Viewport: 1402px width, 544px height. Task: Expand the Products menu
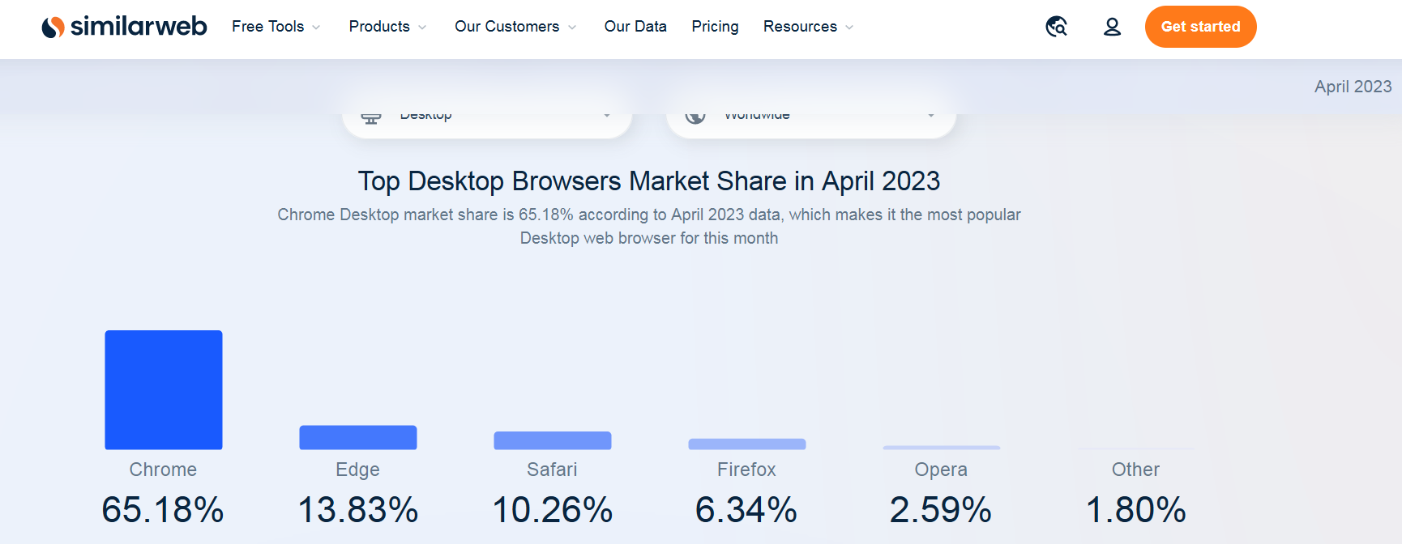tap(387, 27)
